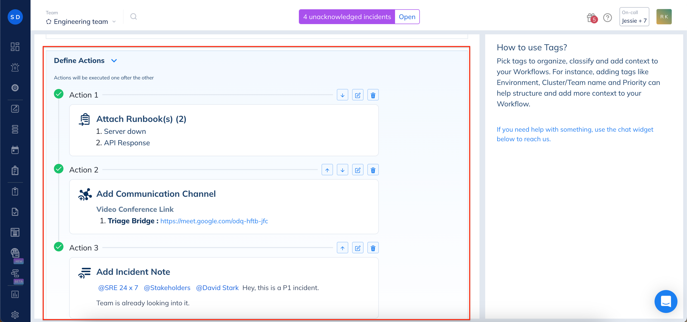Open the On-call Jessie + 7 selector
The image size is (687, 322).
click(x=634, y=17)
